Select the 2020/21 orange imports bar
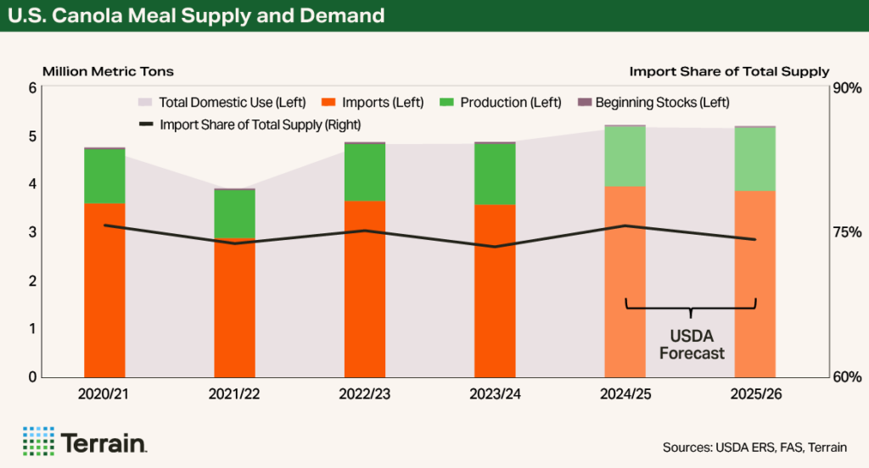Viewport: 869px width, 468px height. click(x=104, y=288)
